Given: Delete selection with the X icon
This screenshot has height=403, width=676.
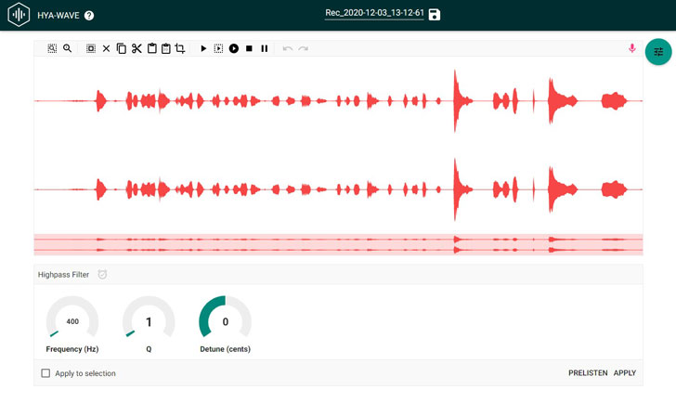Looking at the screenshot, I should [x=106, y=48].
